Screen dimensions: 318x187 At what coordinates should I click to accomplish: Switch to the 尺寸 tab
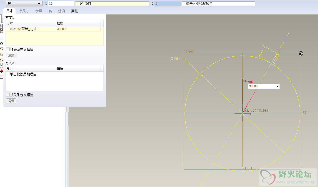tap(9, 11)
